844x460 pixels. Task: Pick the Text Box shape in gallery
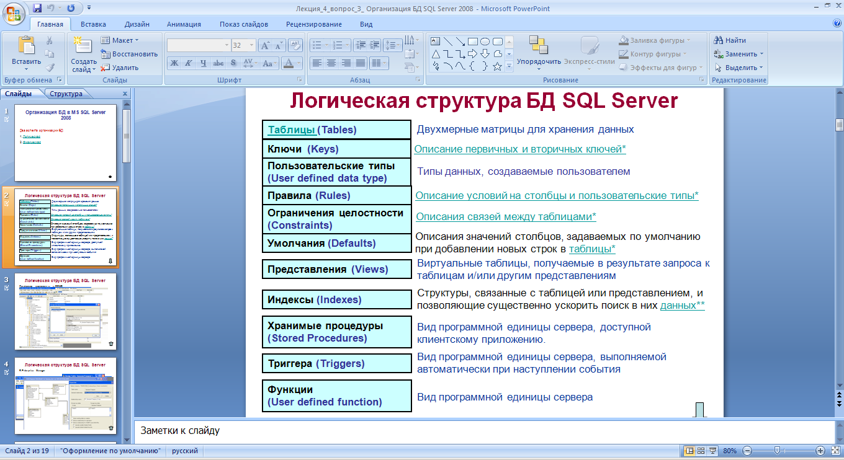[435, 42]
